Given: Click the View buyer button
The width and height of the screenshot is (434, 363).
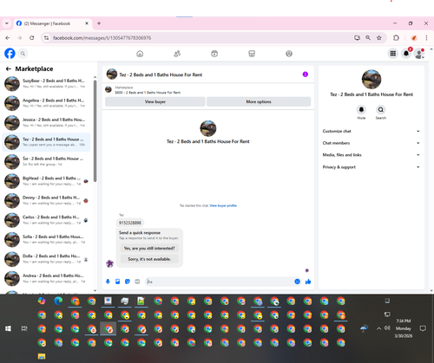Looking at the screenshot, I should (155, 101).
